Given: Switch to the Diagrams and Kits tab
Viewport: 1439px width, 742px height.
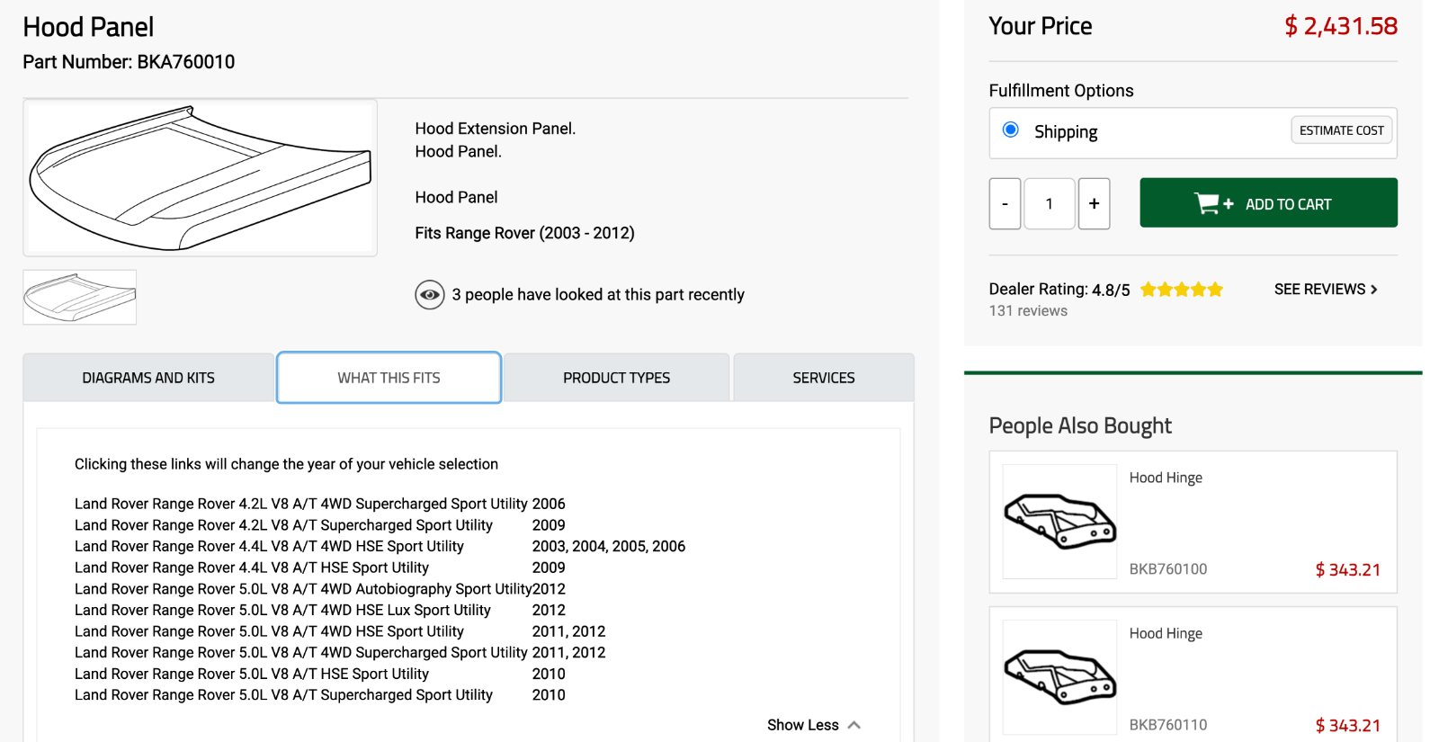Looking at the screenshot, I should 148,378.
